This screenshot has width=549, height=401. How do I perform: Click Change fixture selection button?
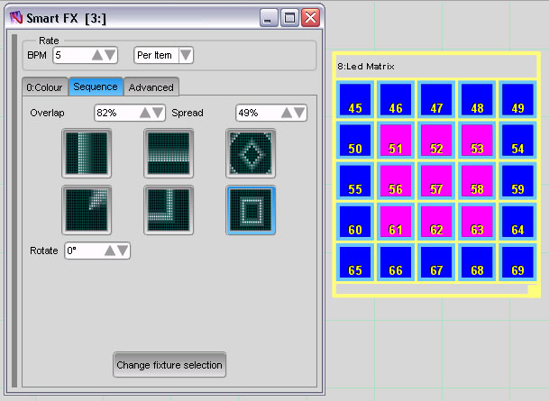point(169,365)
